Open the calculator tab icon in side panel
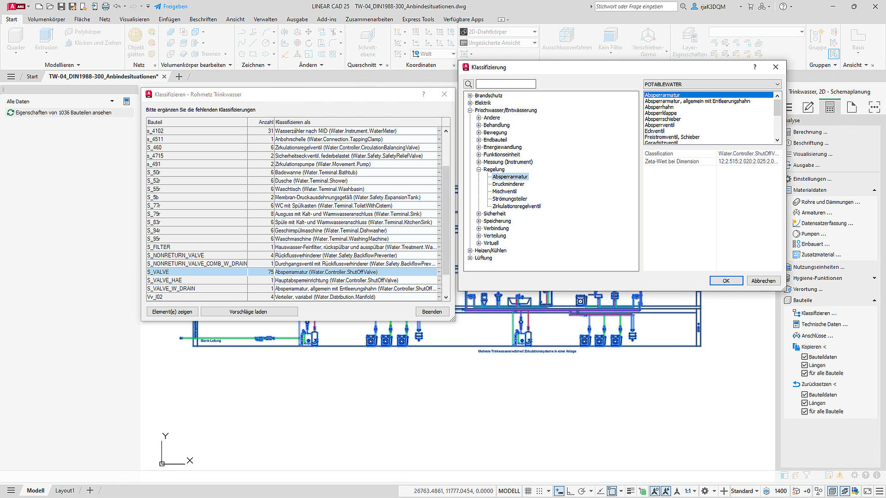886x498 pixels. point(830,107)
